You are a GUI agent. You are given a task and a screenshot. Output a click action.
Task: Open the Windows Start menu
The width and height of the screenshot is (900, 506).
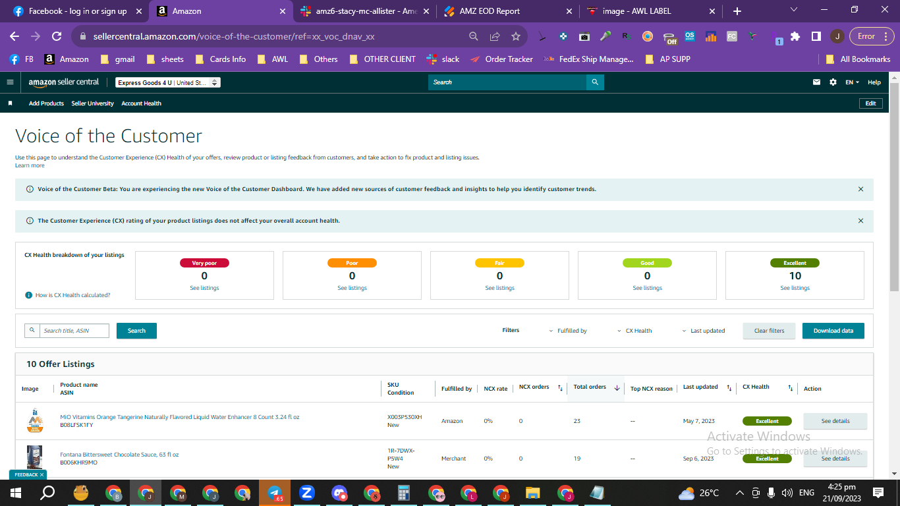coord(16,493)
